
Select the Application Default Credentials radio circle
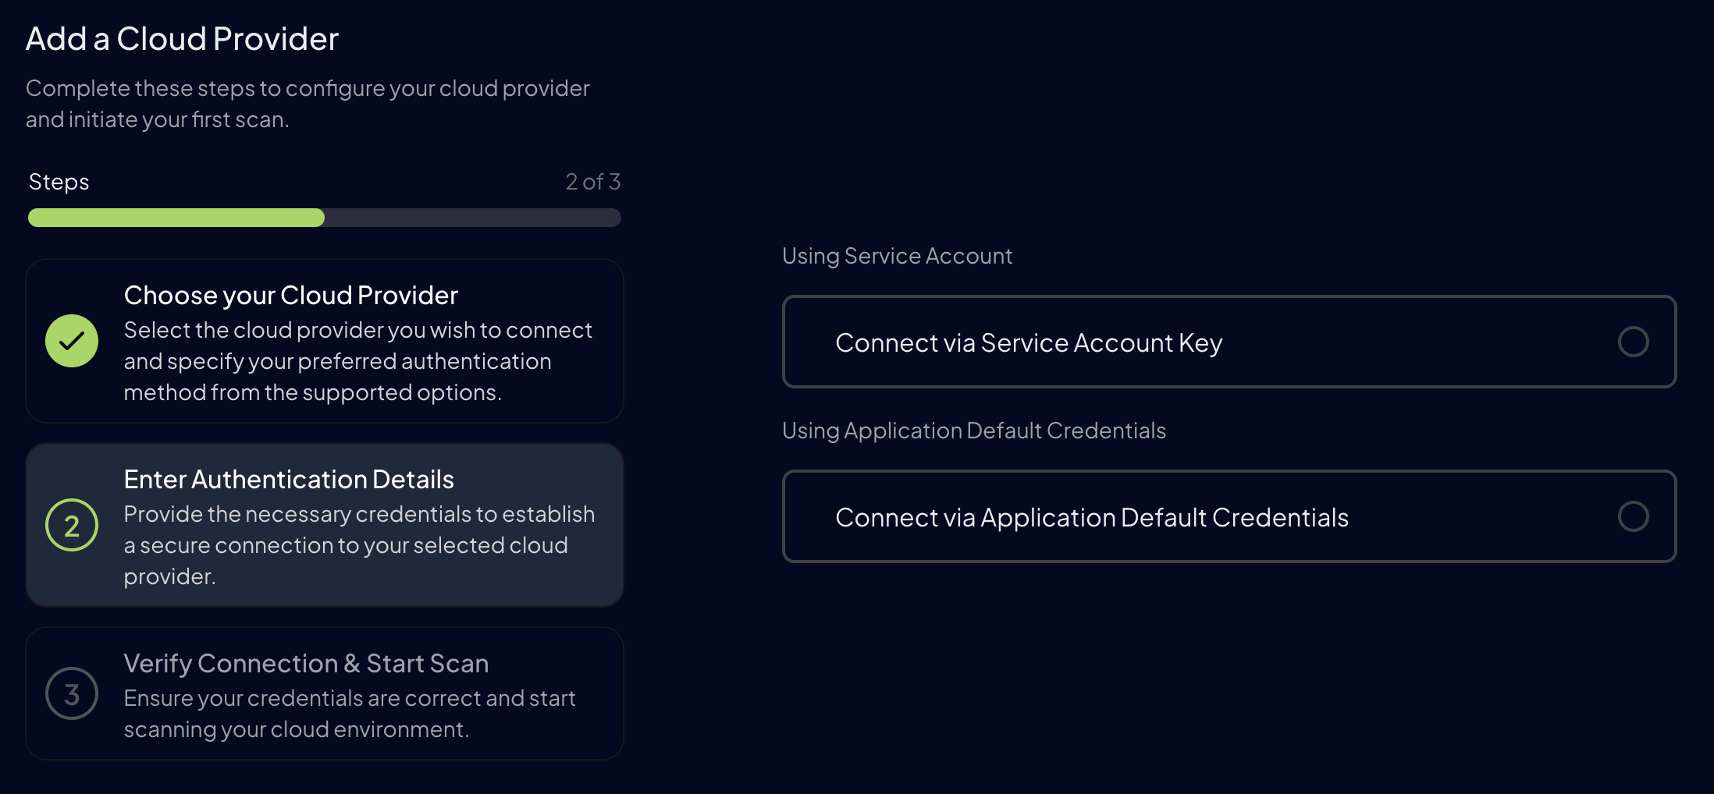tap(1634, 516)
